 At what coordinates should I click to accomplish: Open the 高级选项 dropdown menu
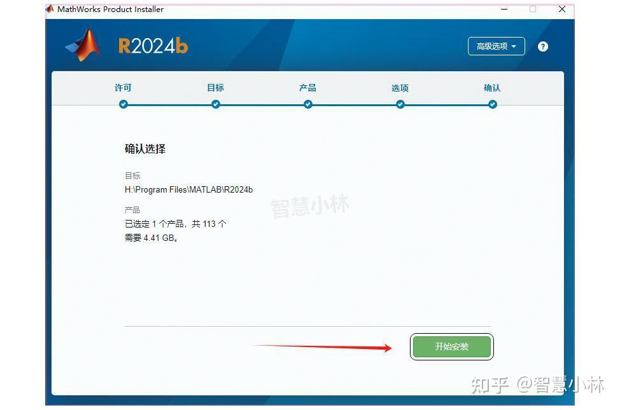pos(497,46)
